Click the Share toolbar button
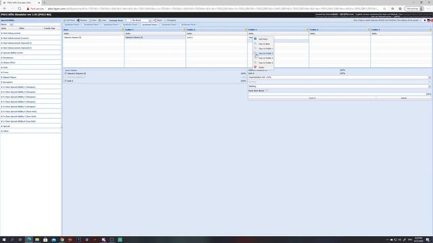433x243 pixels. (x=158, y=20)
